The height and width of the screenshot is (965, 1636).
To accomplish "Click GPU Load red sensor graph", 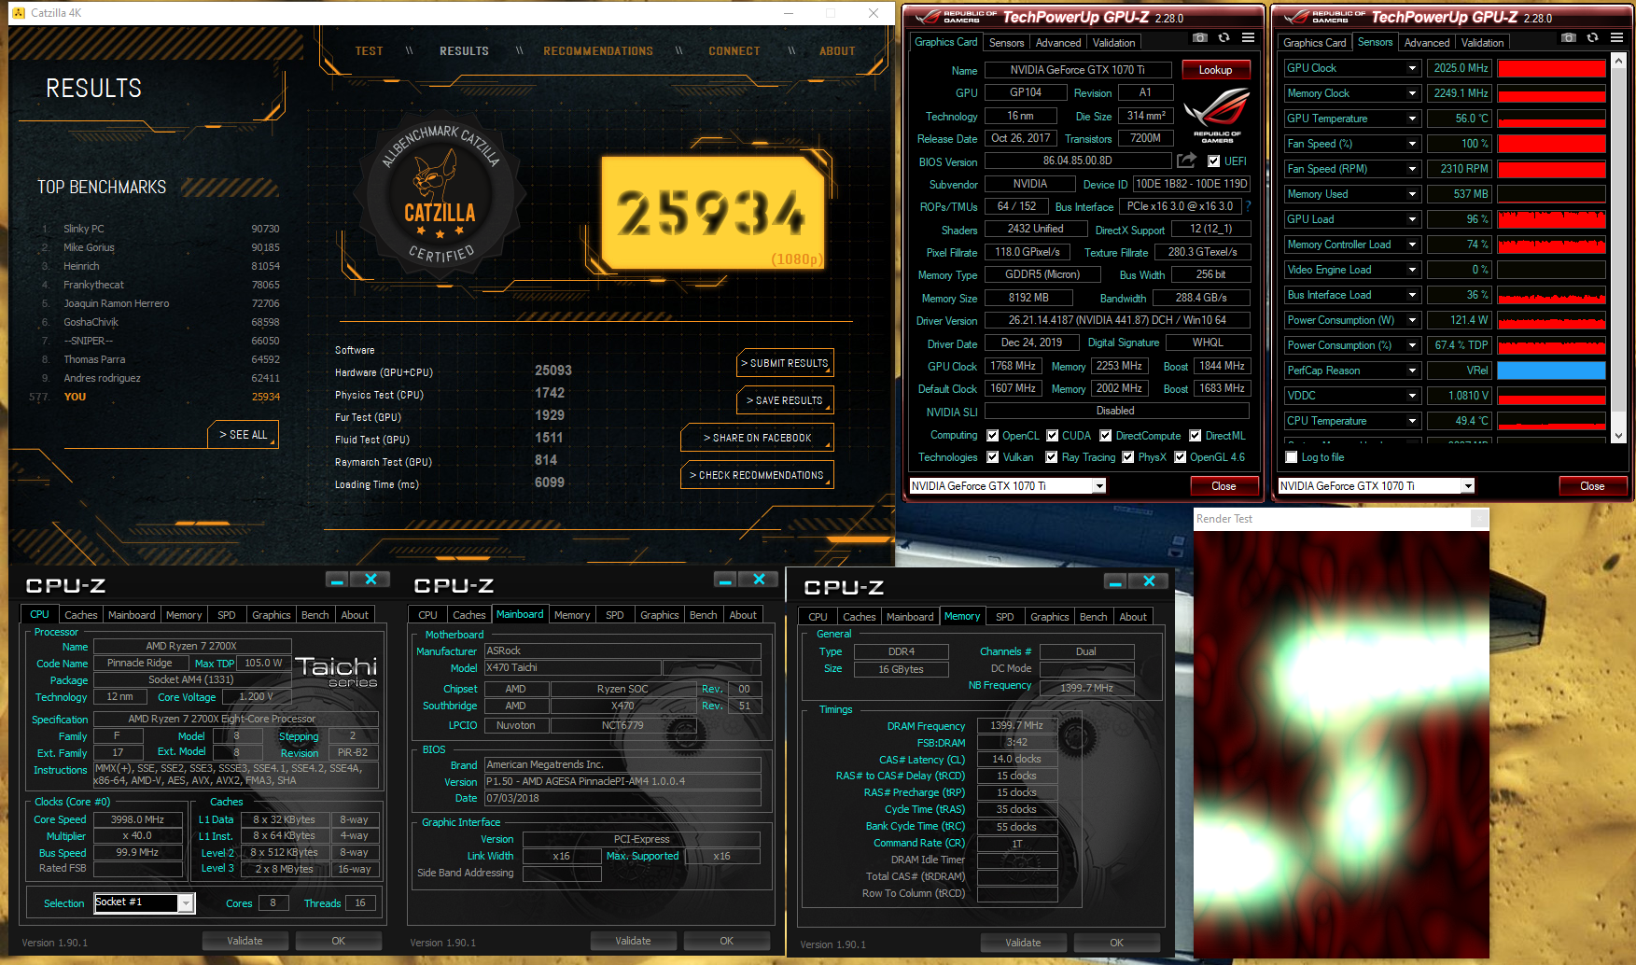I will click(1551, 219).
